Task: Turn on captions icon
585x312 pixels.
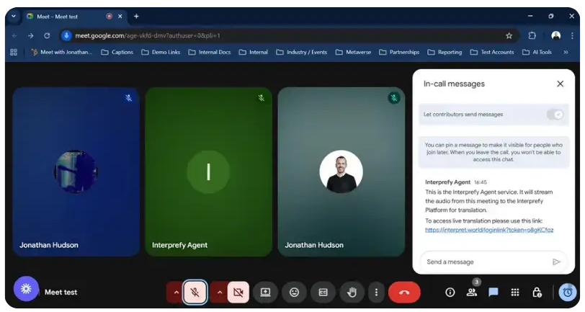Action: tap(323, 293)
